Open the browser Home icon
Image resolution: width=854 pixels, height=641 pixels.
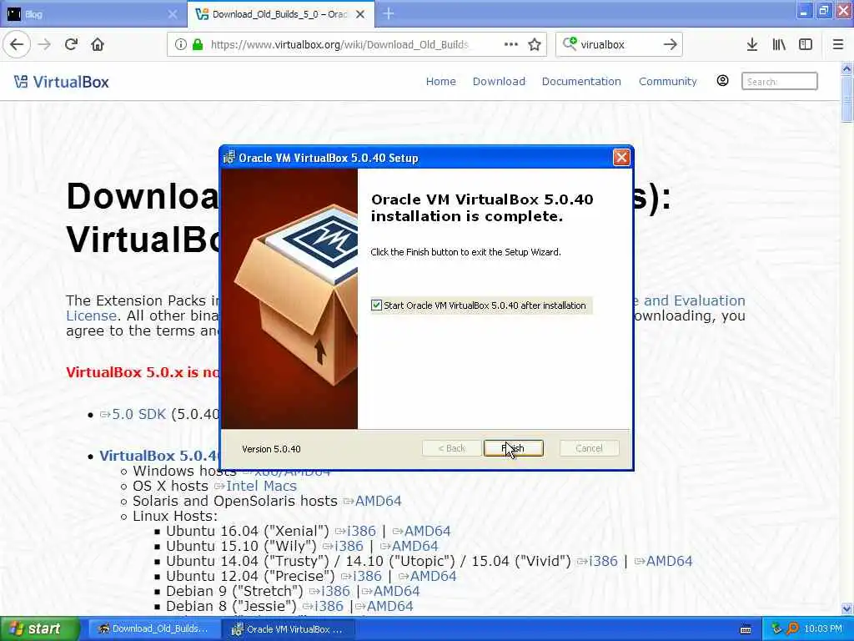[x=98, y=44]
